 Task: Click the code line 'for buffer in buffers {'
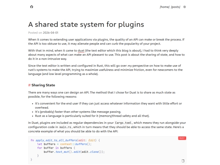click(56, 148)
